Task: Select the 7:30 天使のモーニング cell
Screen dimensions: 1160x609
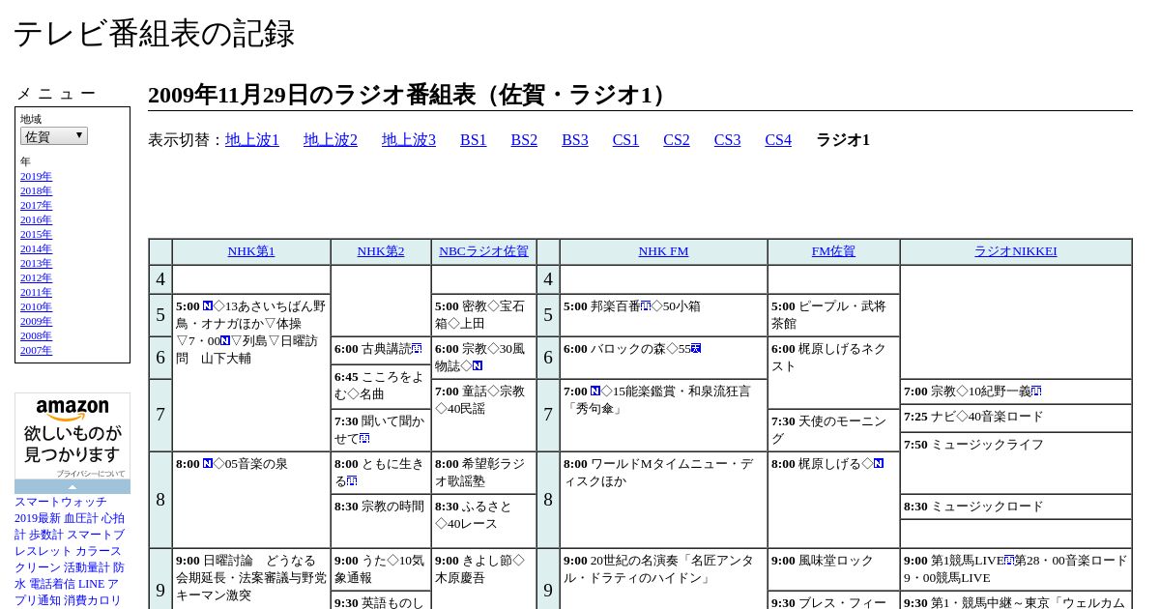Action: 833,430
